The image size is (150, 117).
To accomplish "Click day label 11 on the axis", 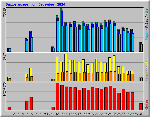I will click(53, 114).
